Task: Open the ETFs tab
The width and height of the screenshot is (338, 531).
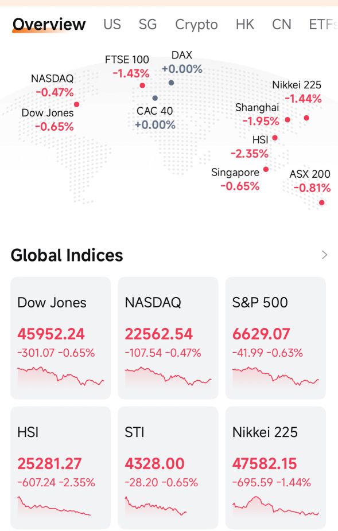Action: click(323, 25)
